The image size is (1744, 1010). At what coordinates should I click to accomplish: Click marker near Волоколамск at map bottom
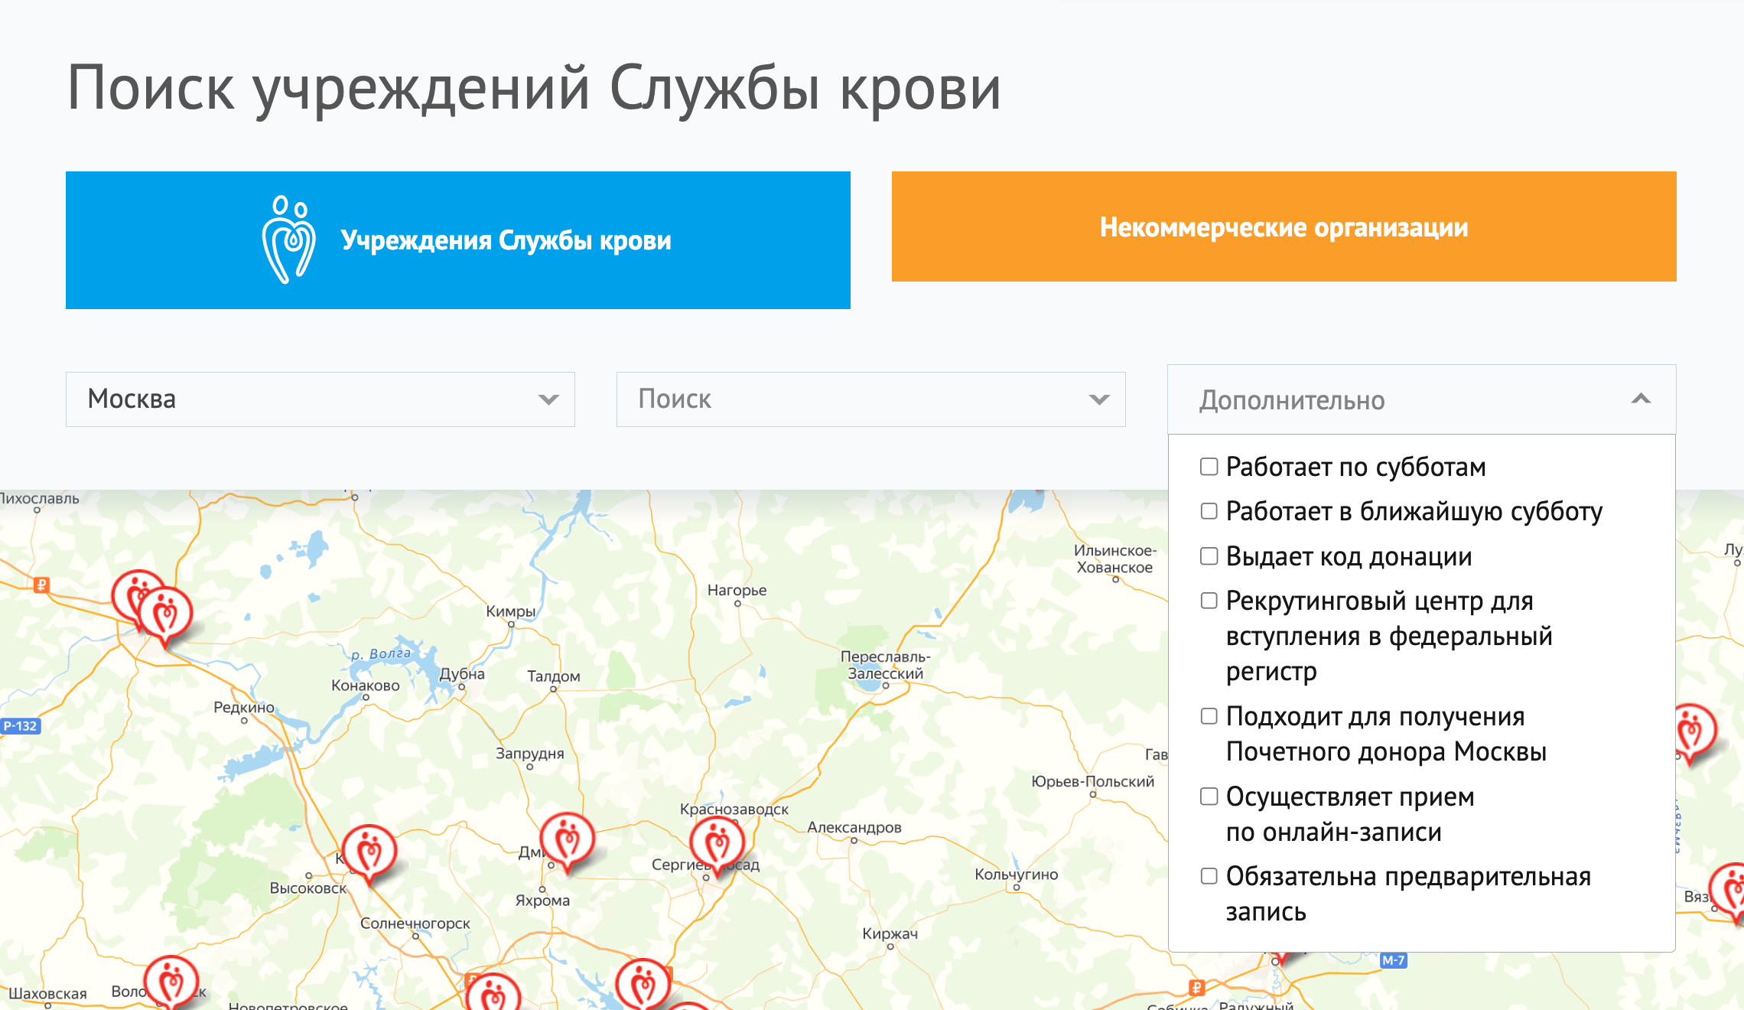click(171, 982)
